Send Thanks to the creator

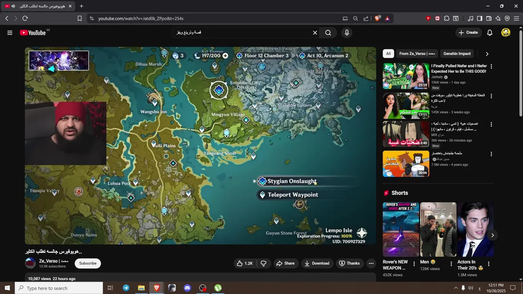coord(349,263)
